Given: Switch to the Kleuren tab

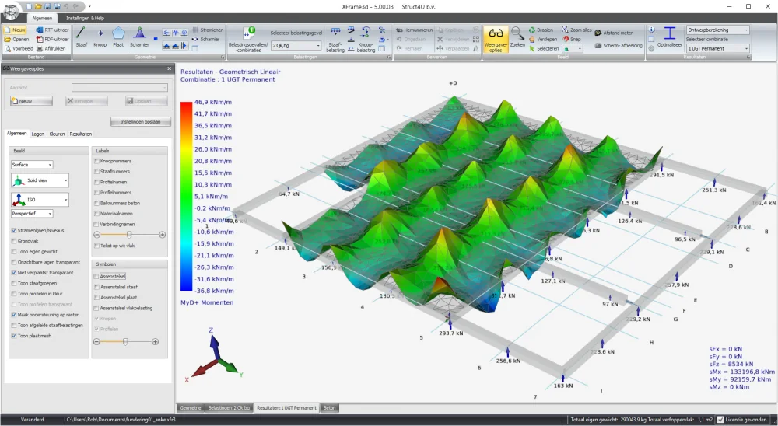Looking at the screenshot, I should 57,134.
